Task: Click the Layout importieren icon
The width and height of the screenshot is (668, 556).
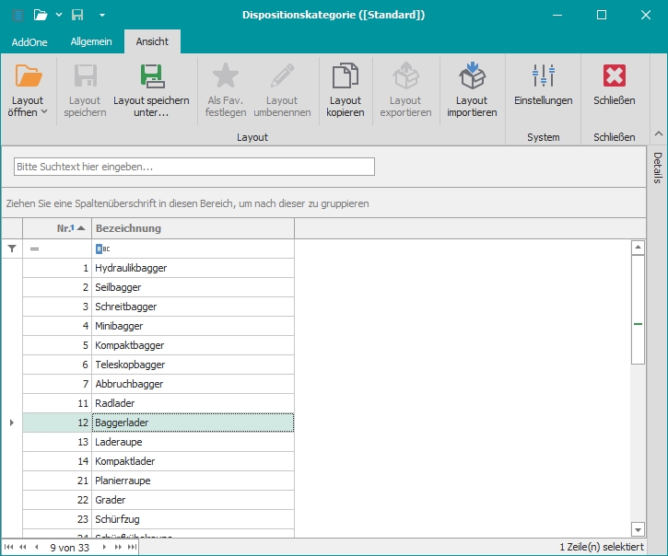Action: click(x=472, y=76)
